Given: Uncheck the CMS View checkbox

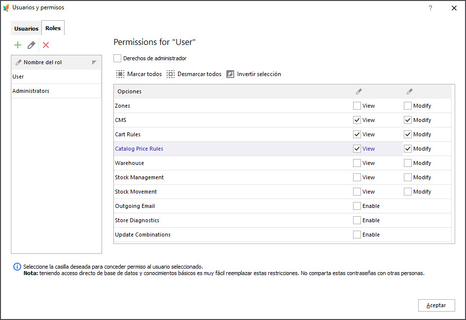Looking at the screenshot, I should tap(357, 120).
